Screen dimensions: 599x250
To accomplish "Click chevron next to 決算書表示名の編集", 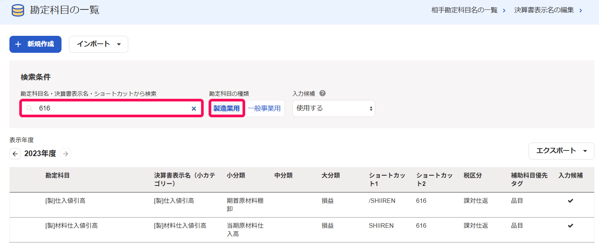I will tap(581, 11).
